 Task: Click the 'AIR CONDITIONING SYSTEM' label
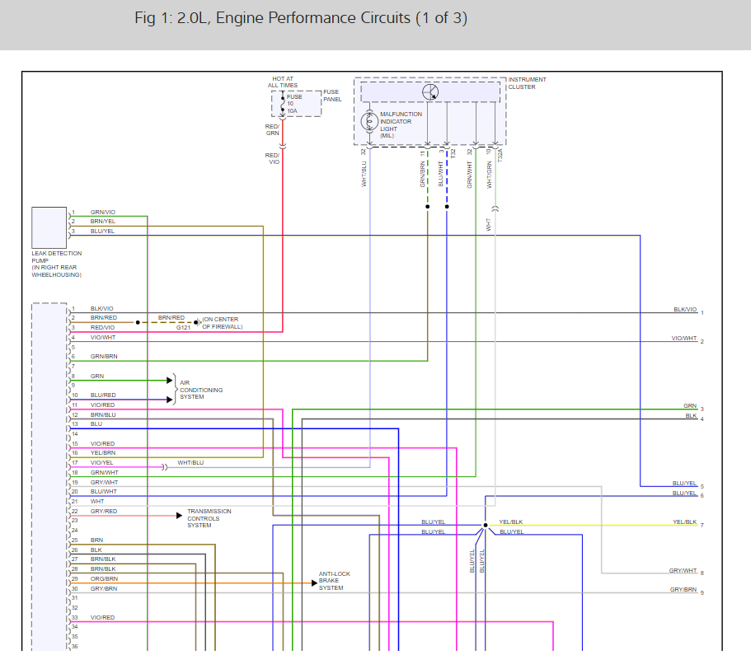click(x=201, y=390)
